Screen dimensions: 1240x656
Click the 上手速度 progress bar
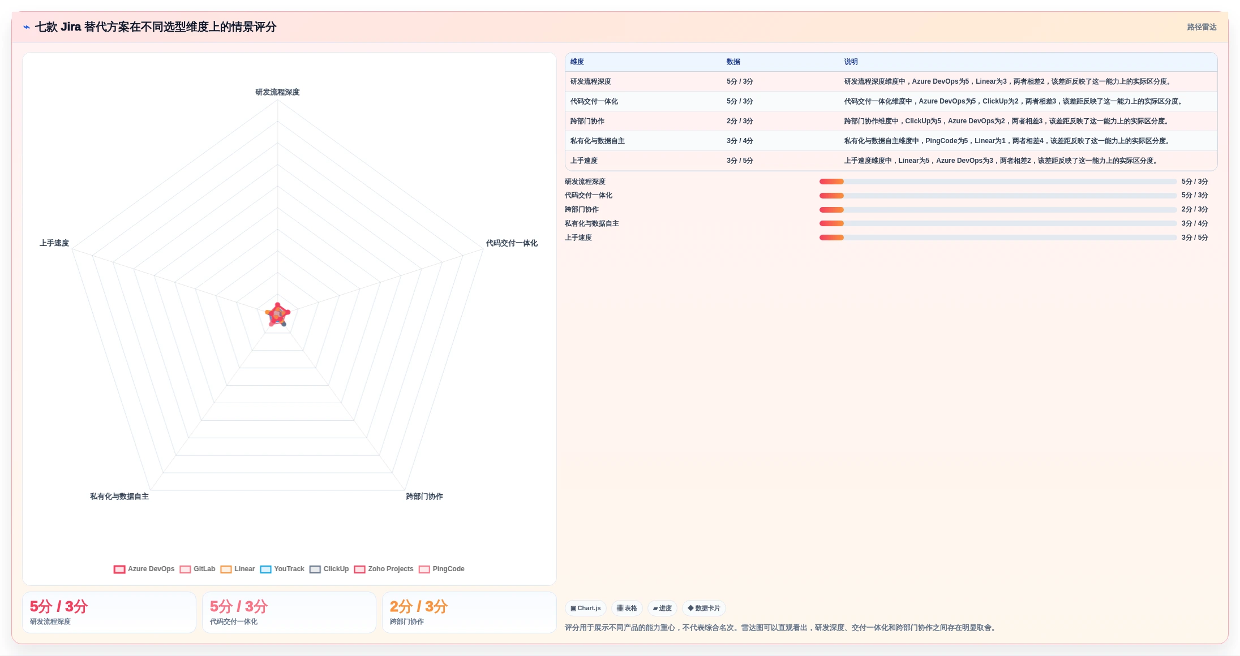pos(998,238)
